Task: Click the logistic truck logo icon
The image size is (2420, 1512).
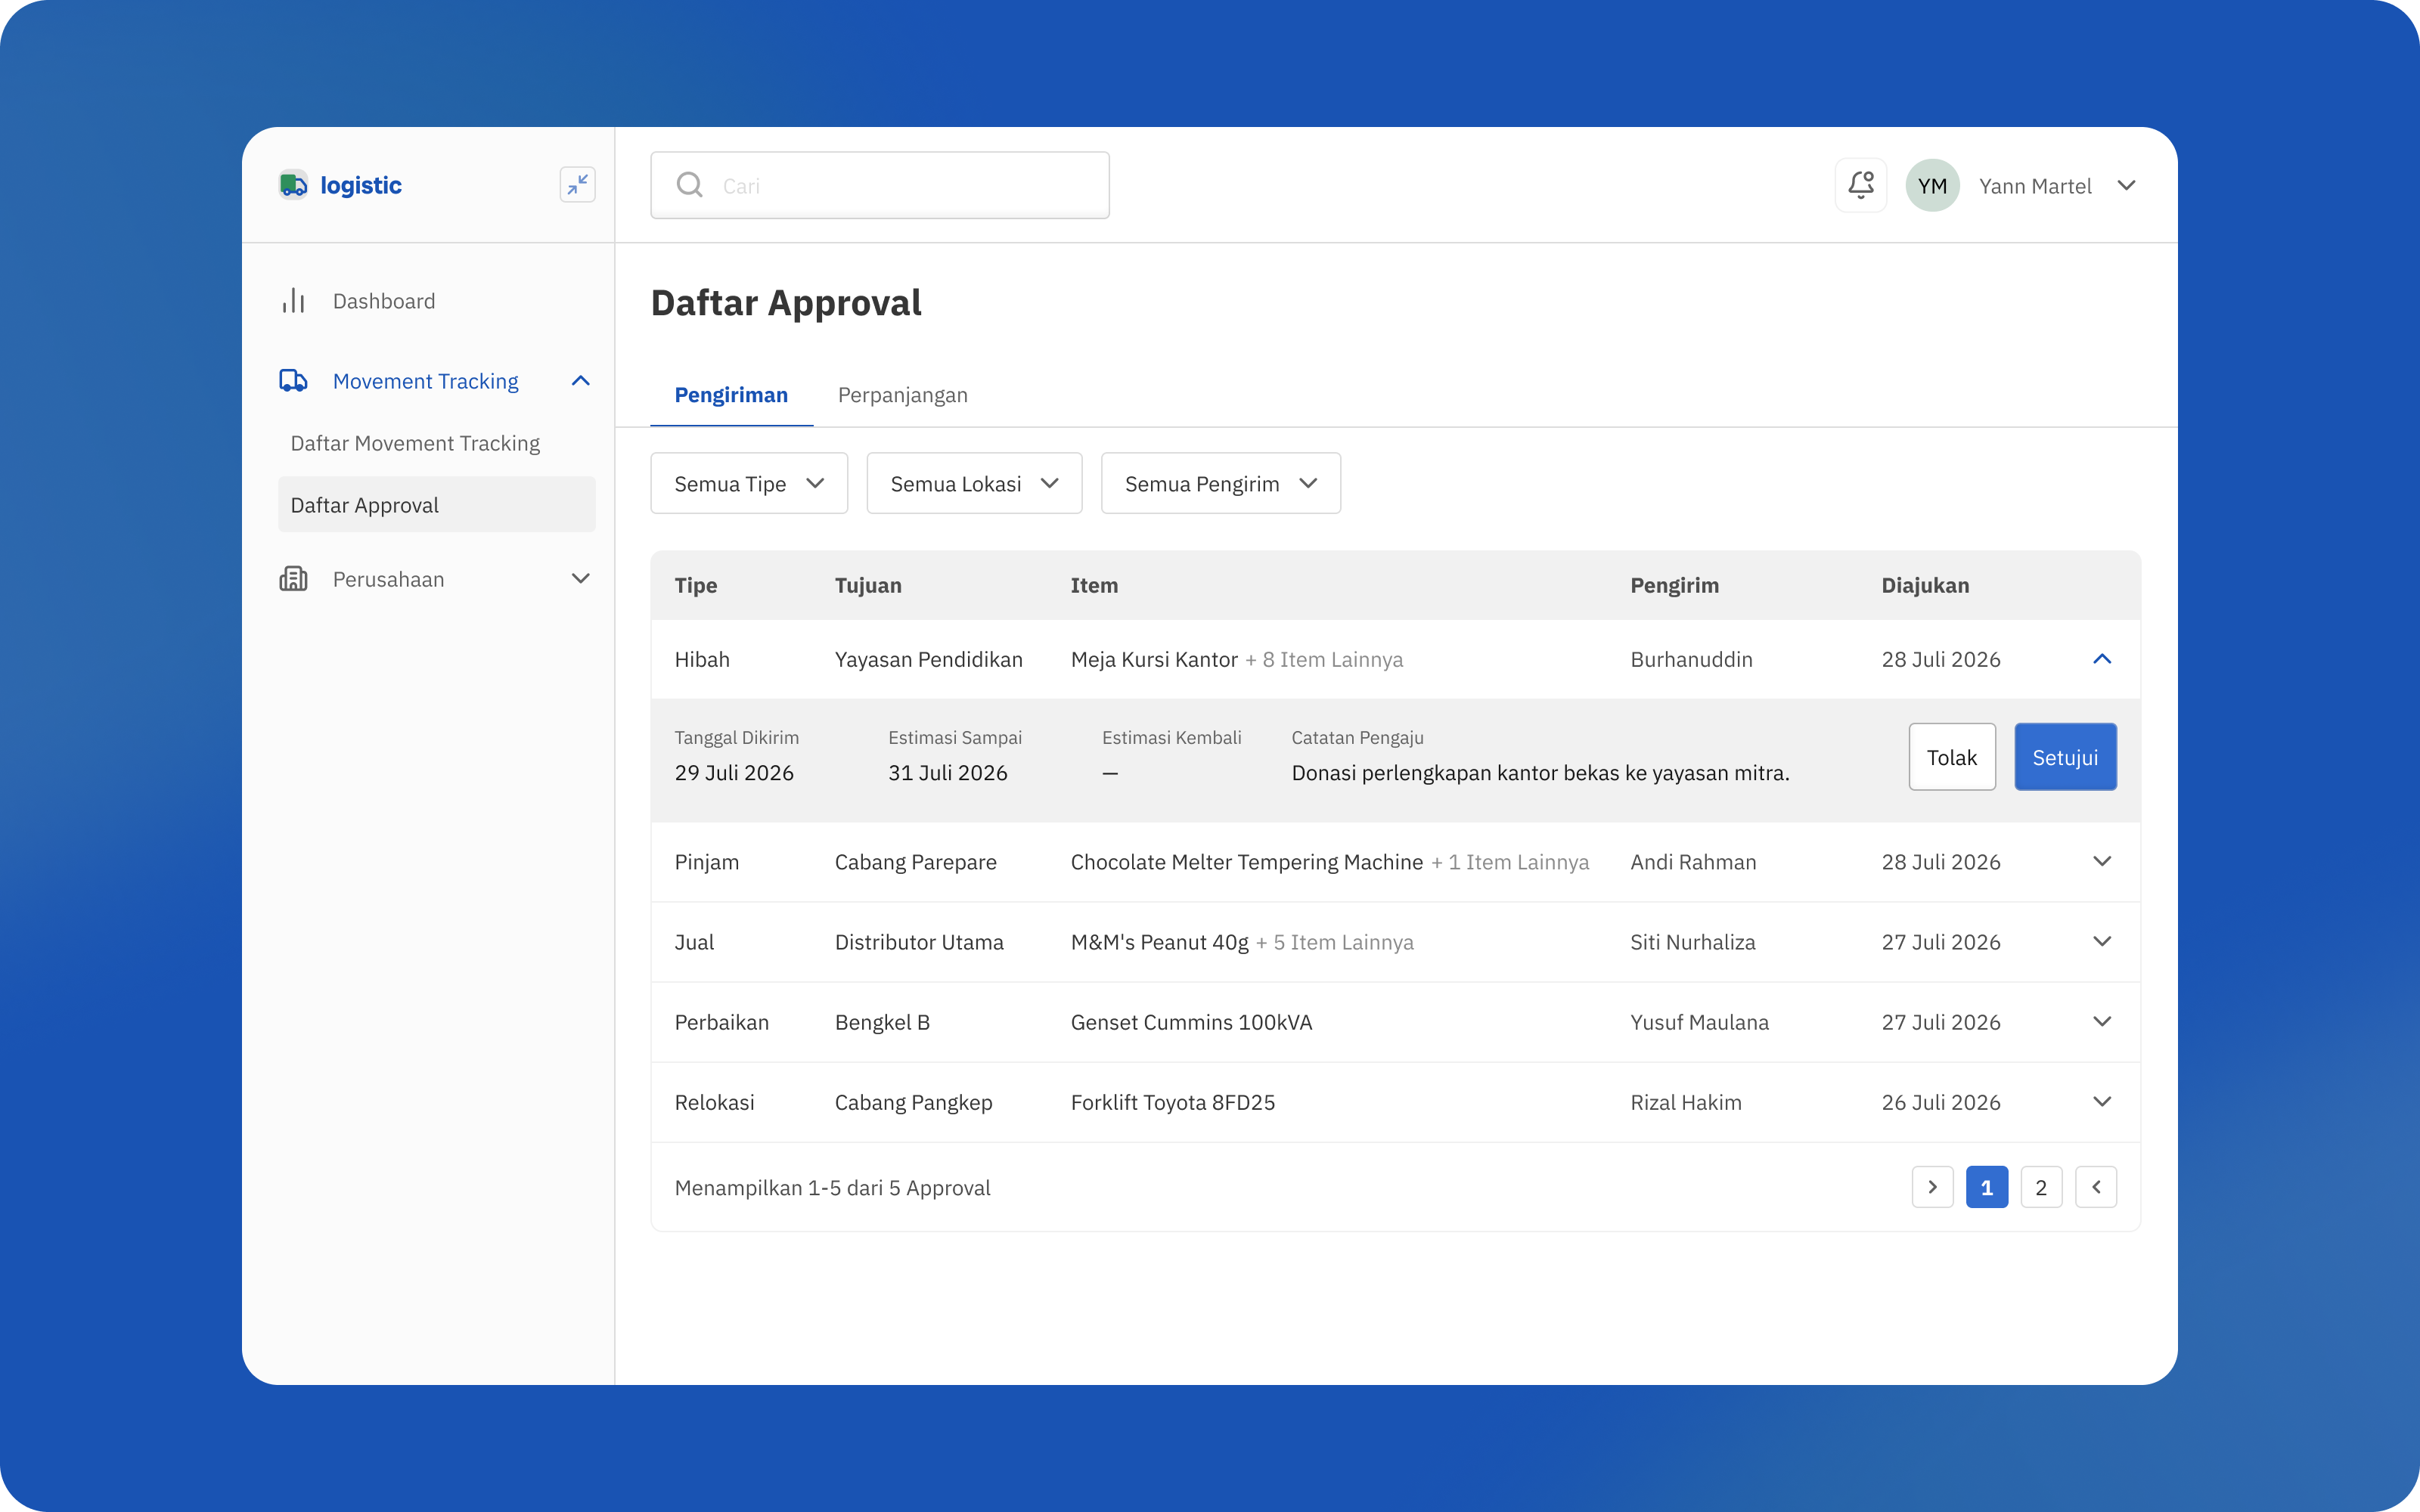Action: click(293, 185)
